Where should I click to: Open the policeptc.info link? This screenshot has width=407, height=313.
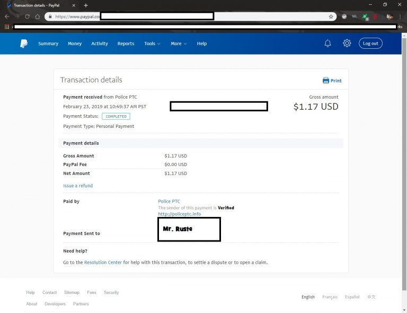(179, 214)
